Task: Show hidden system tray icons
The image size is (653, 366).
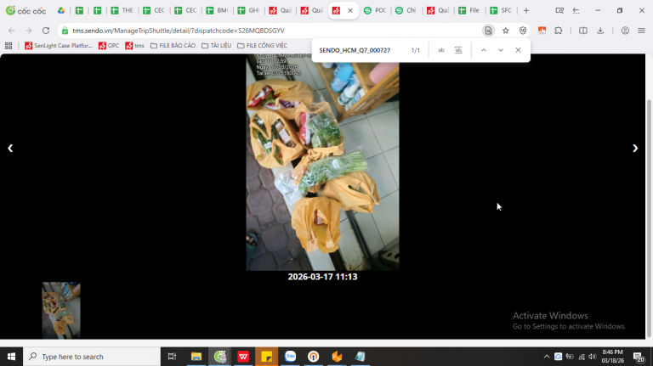Action: [x=547, y=357]
